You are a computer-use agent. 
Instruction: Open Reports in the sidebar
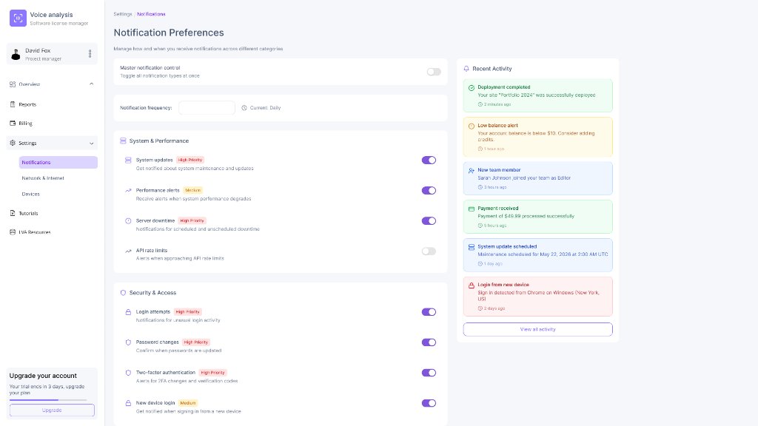(53, 104)
